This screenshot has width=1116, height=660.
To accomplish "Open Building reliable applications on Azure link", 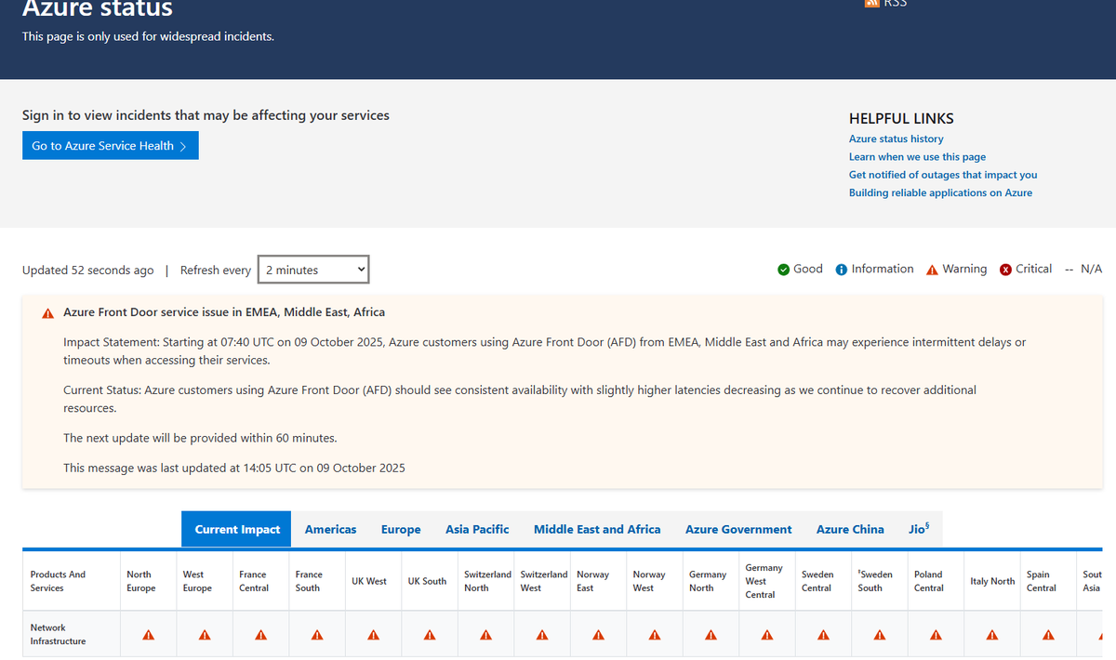I will point(940,192).
